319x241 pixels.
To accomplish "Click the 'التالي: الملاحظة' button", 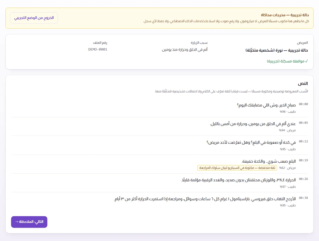I will [x=29, y=222].
